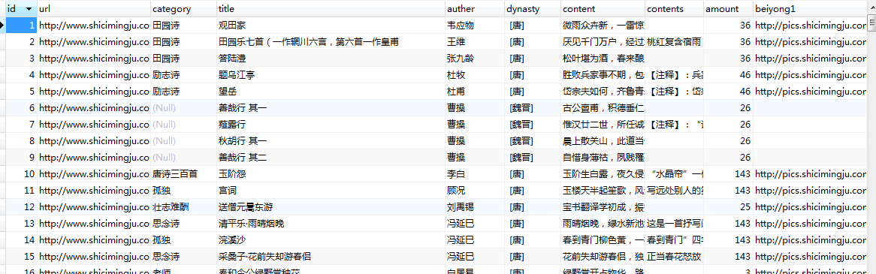The height and width of the screenshot is (274, 876).
Task: Select the category cell 思念诗 in row 13
Action: click(x=184, y=223)
